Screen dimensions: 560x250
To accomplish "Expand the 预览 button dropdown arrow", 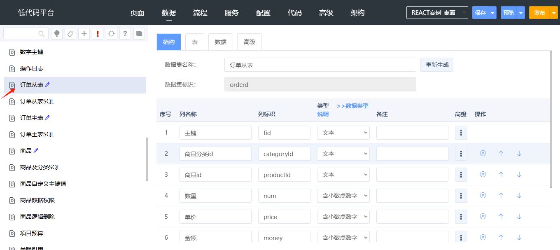I will tap(521, 13).
